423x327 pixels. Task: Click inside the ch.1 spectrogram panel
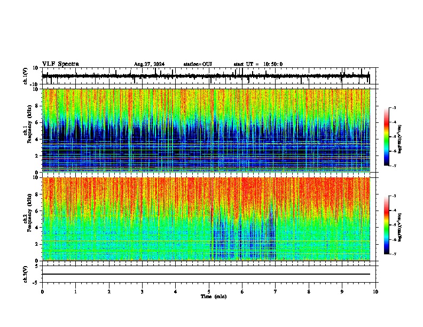[206, 130]
